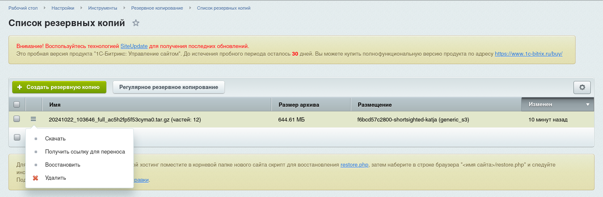This screenshot has width=603, height=197.
Task: Choose Восстановить from the popup menu
Action: pyautogui.click(x=62, y=165)
